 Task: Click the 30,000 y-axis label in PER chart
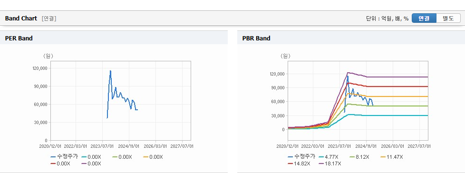[x=41, y=122]
